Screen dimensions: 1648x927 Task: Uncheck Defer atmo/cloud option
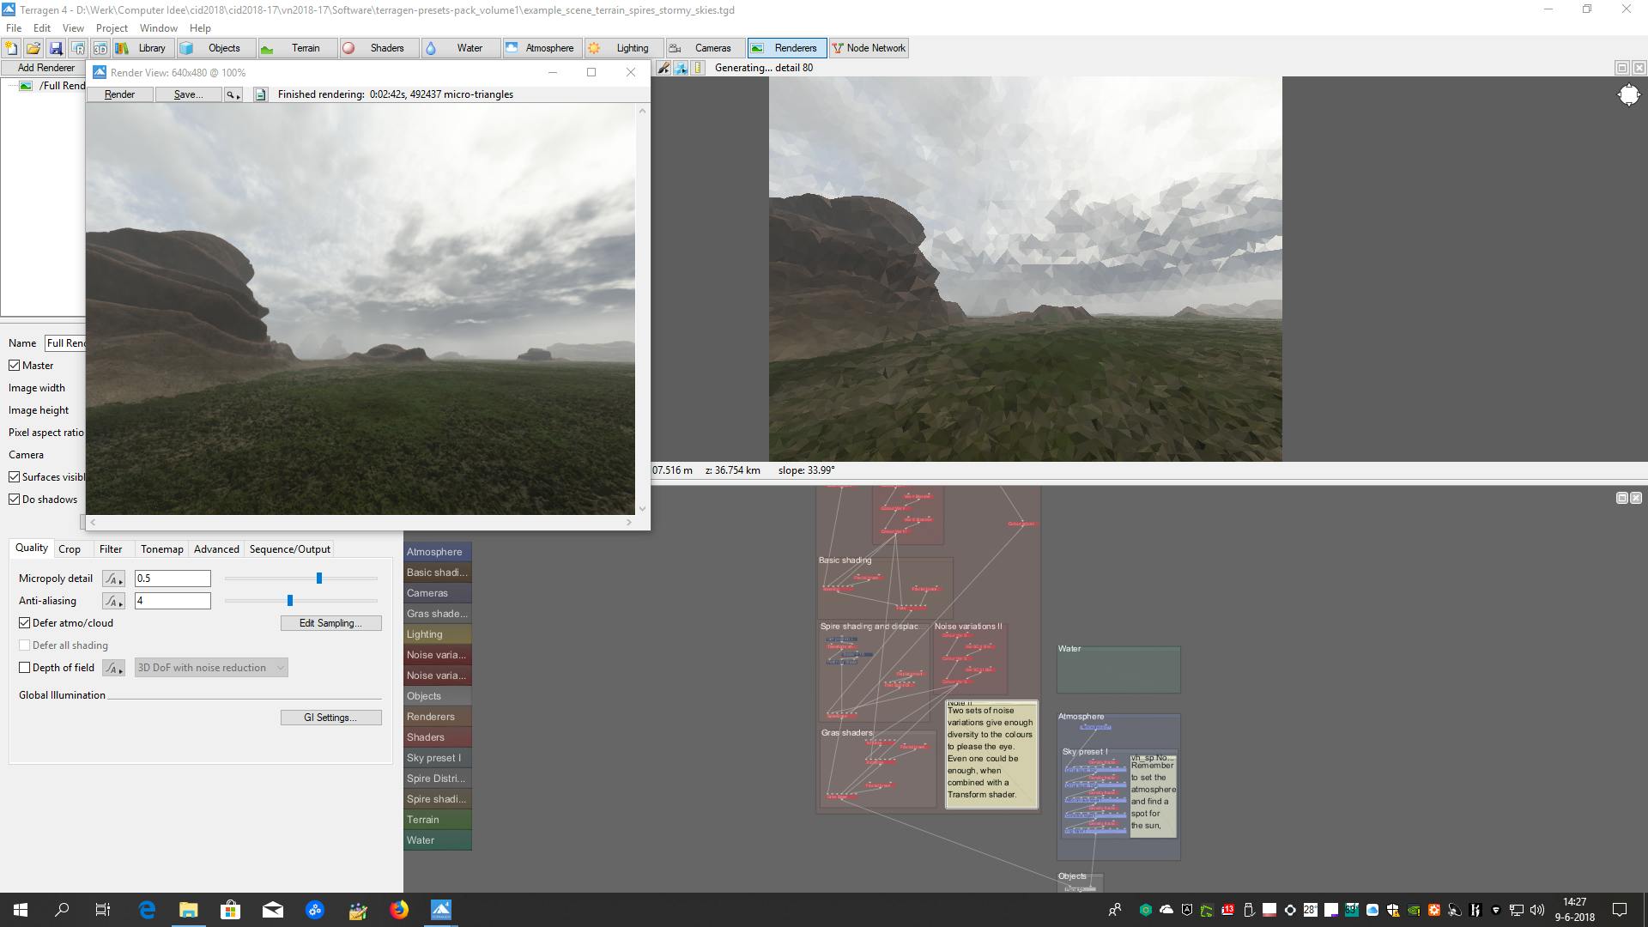pyautogui.click(x=25, y=623)
